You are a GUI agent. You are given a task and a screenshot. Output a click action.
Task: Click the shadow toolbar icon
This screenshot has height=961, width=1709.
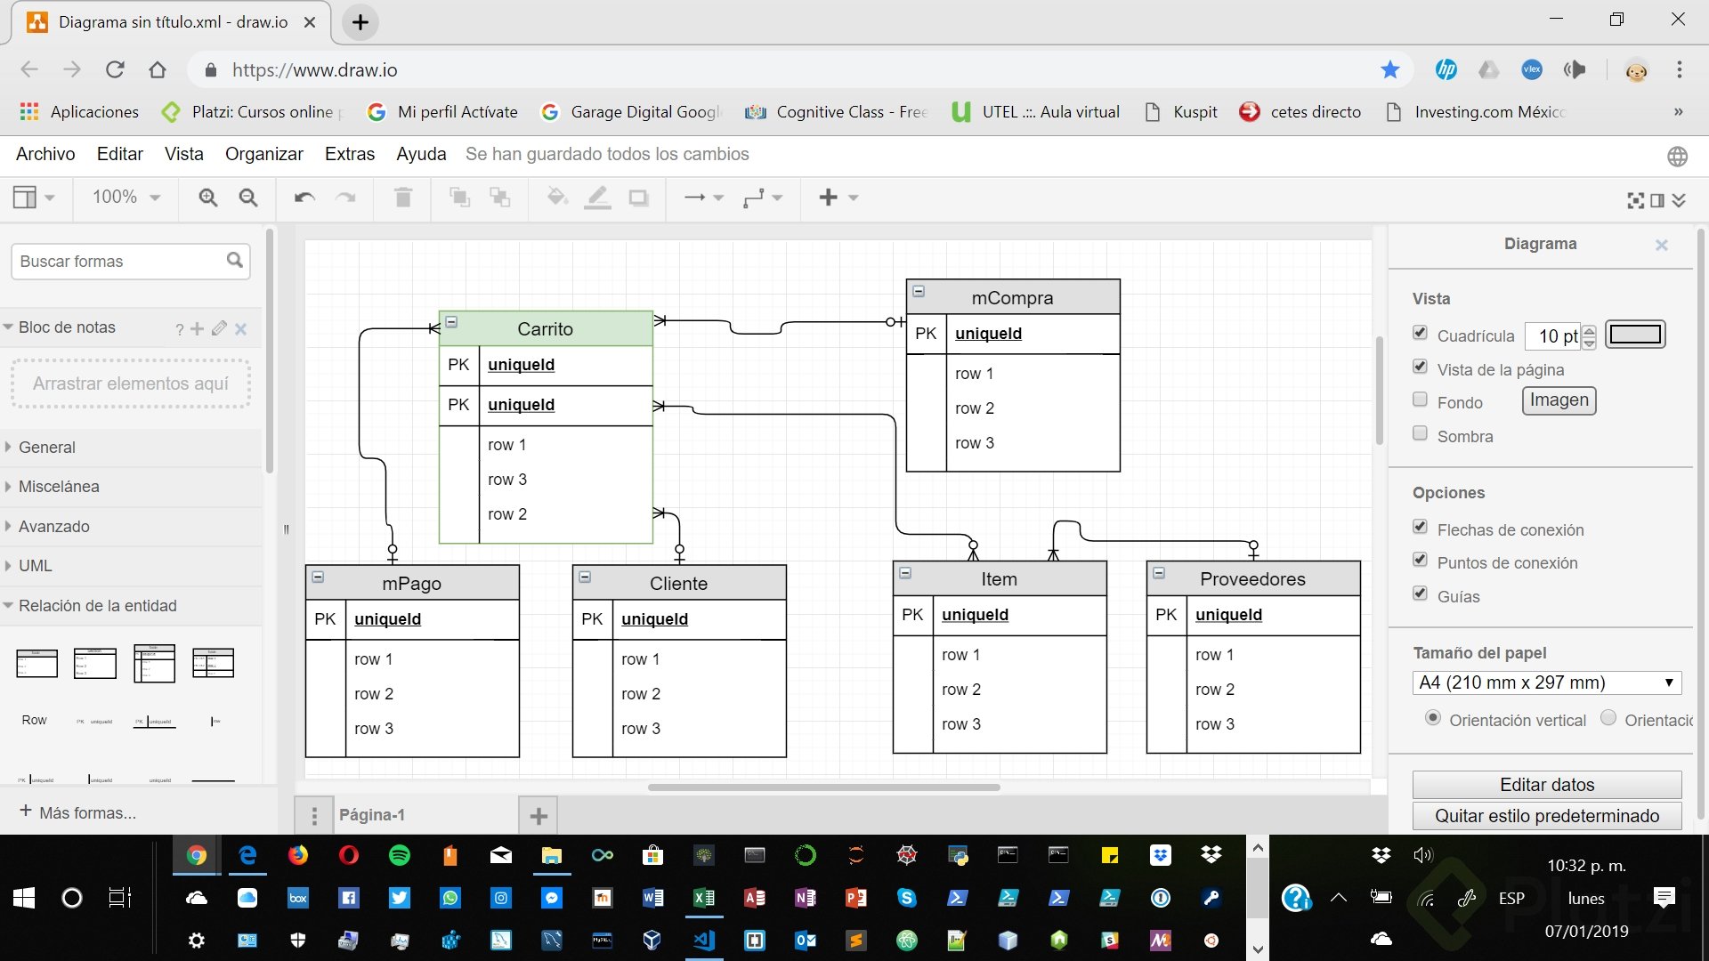(638, 198)
